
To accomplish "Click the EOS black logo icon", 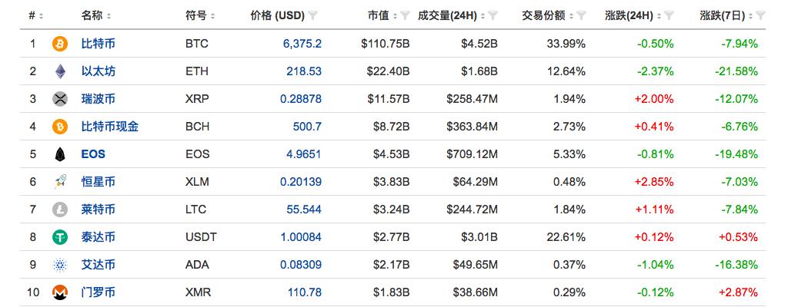I will point(59,154).
